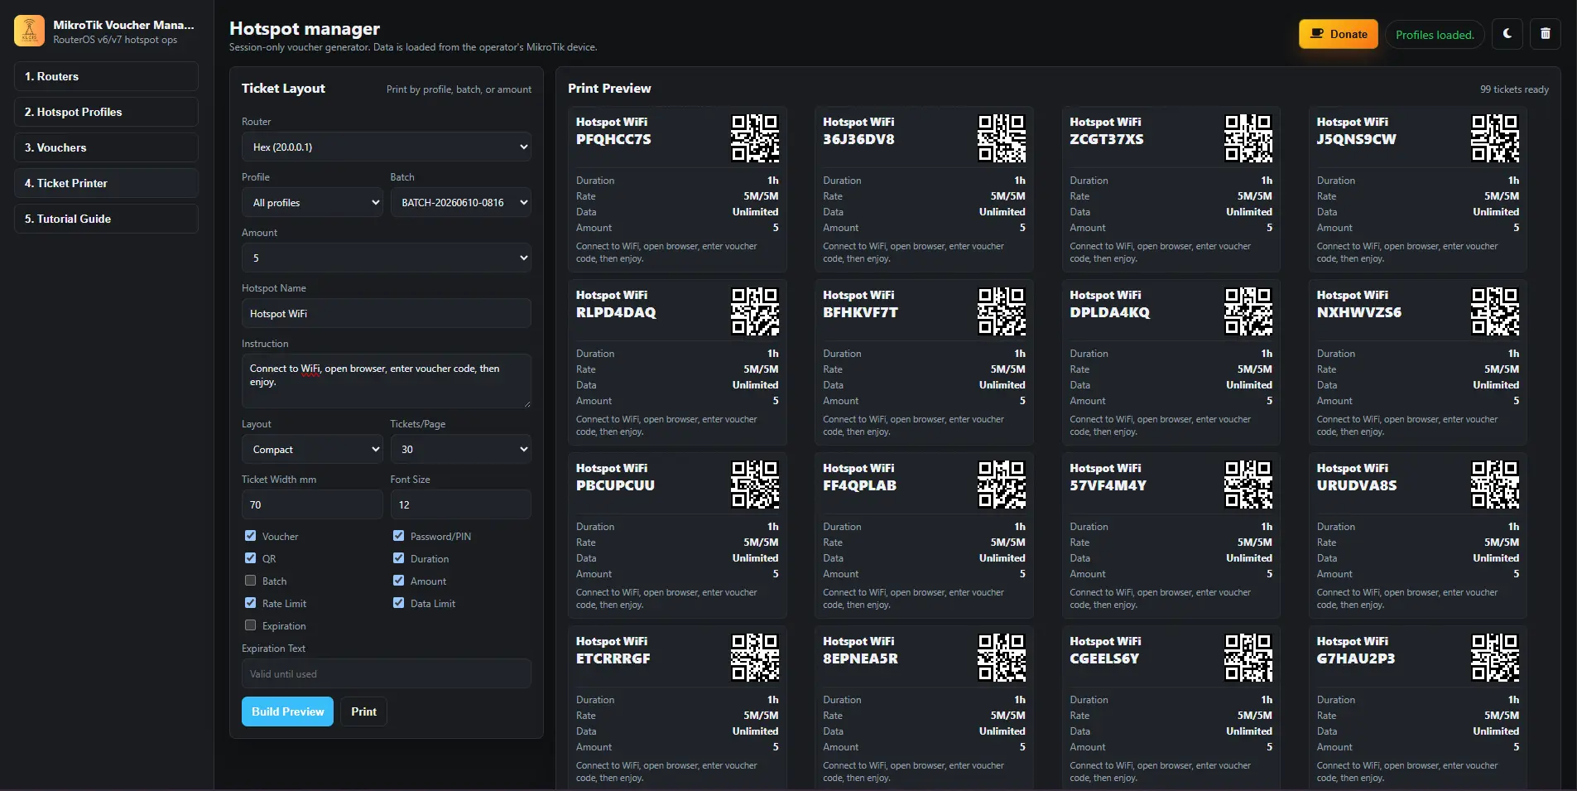Click QR code on ticket J5QNS9CW
The image size is (1577, 791).
pyautogui.click(x=1495, y=138)
